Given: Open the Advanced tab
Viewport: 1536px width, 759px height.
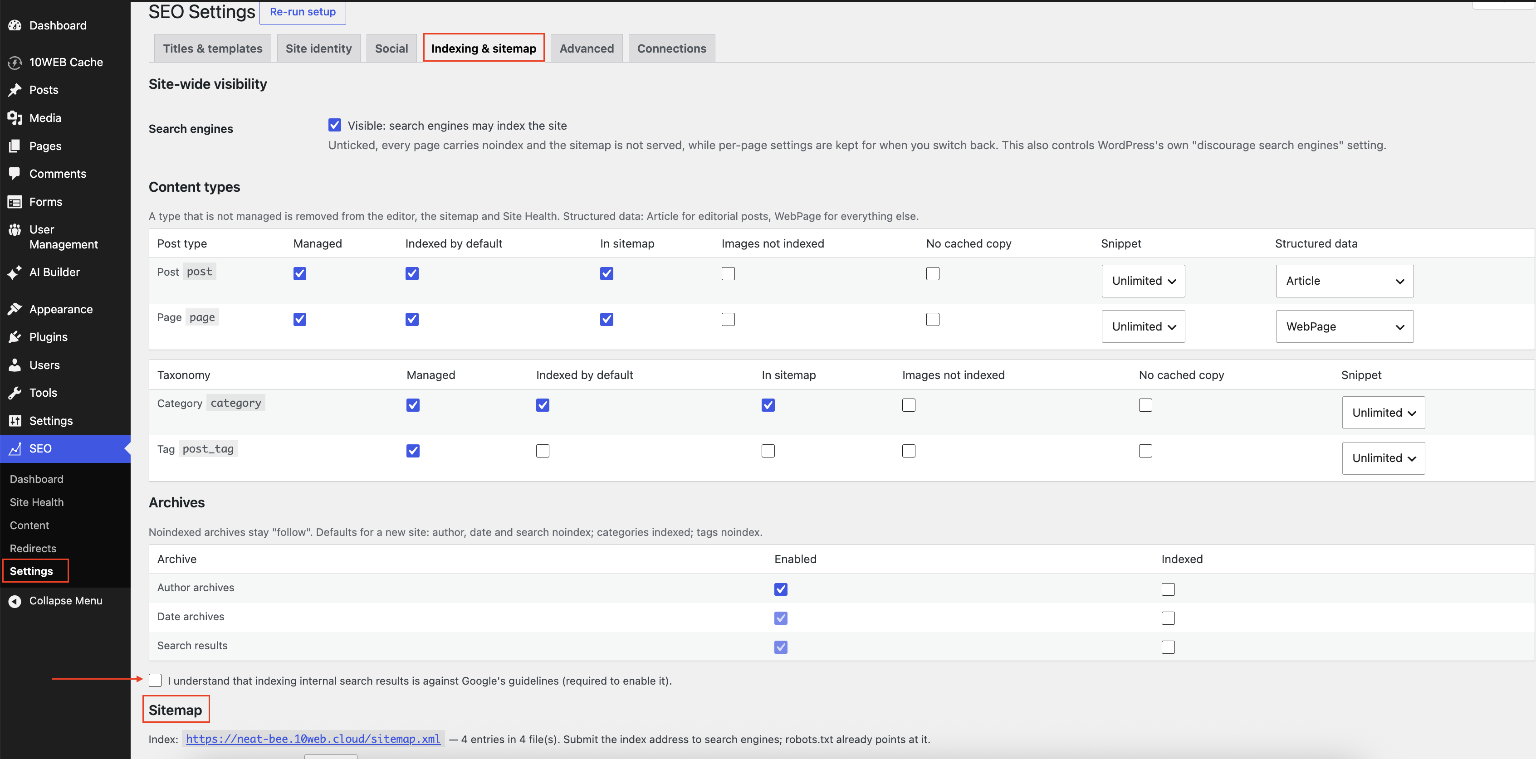Looking at the screenshot, I should click(586, 48).
